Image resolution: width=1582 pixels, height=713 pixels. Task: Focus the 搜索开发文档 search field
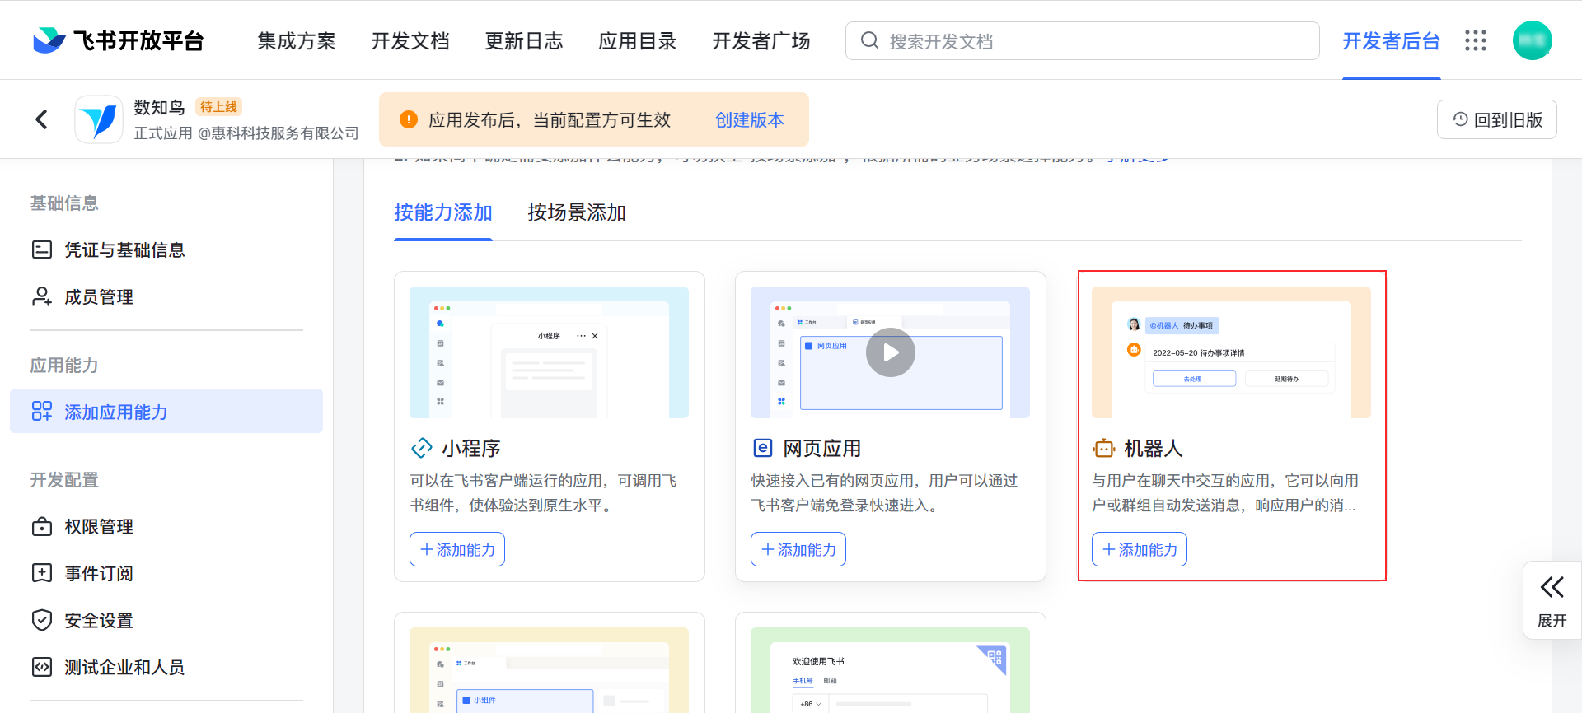(x=1082, y=40)
